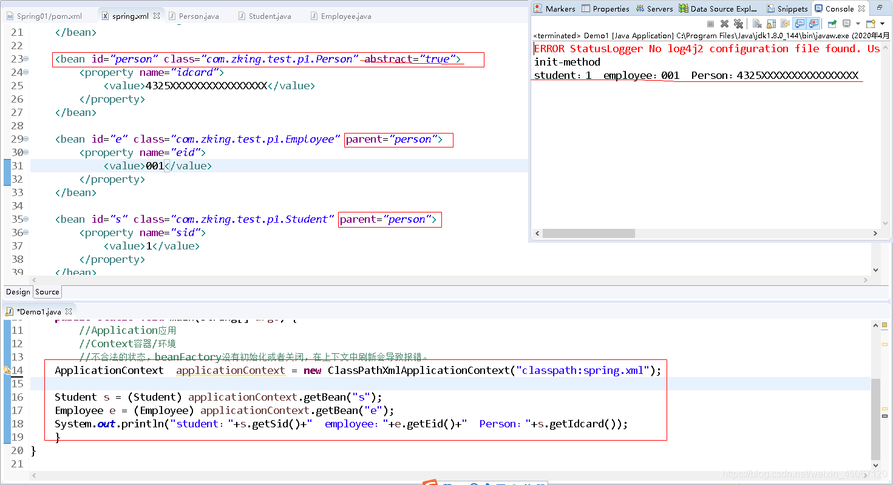Toggle show console when standard error changes
Viewport: 893px width, 485px height.
pos(814,24)
